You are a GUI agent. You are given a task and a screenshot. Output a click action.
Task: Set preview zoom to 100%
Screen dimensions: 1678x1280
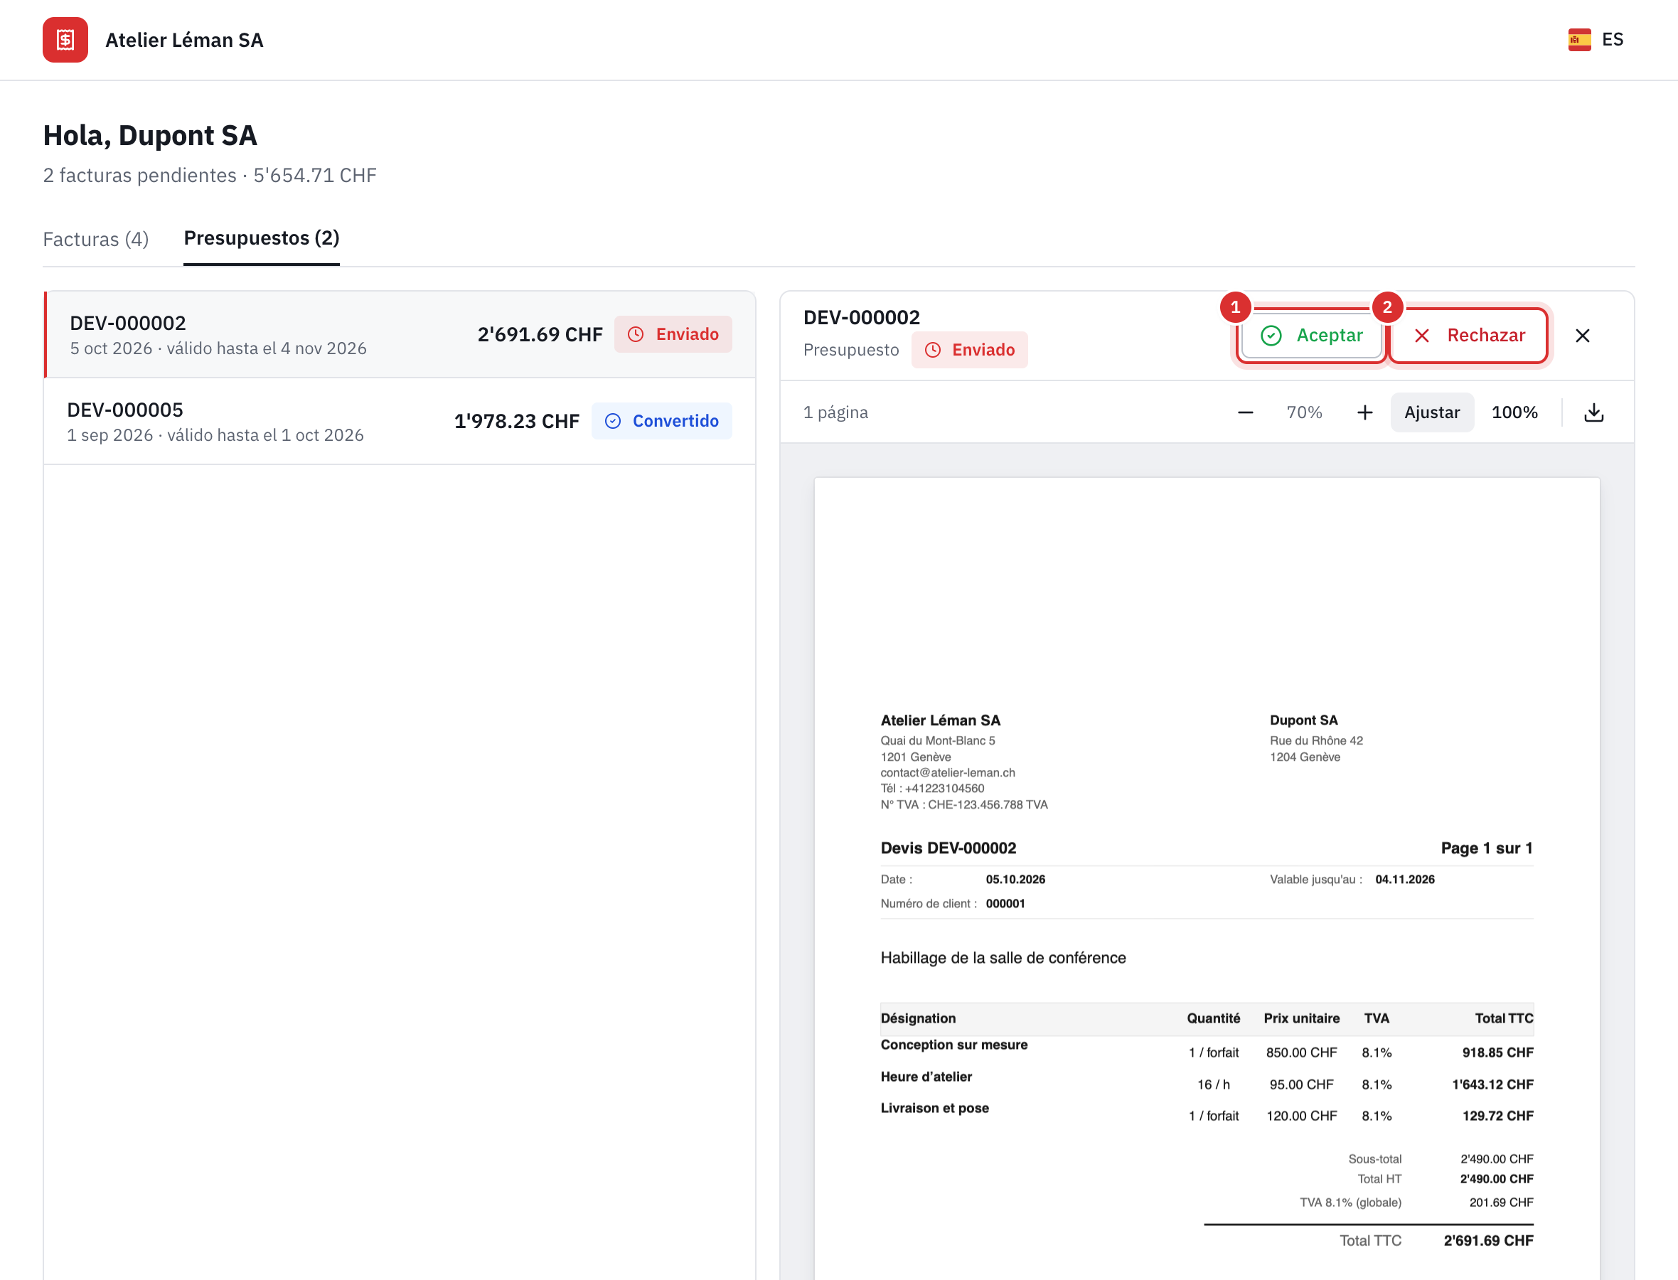pos(1514,412)
